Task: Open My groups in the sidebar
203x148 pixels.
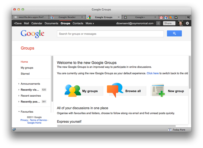Action: (27, 68)
